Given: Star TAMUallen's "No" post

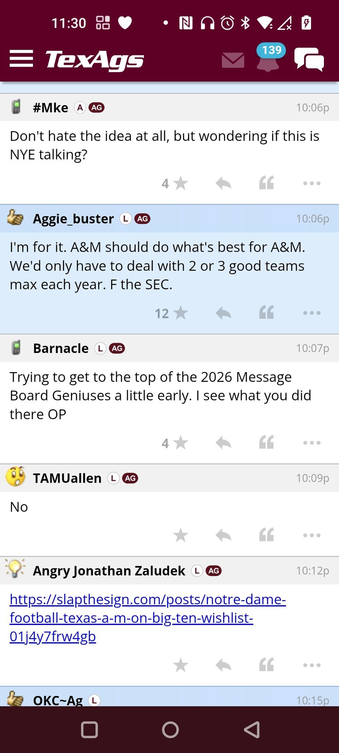Looking at the screenshot, I should pyautogui.click(x=180, y=535).
